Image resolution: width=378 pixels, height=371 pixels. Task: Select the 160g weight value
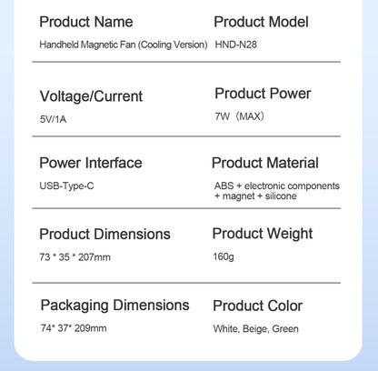(x=224, y=256)
